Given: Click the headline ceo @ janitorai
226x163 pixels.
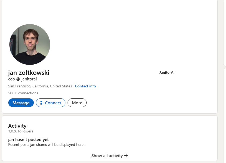Looking at the screenshot, I should pos(23,79).
